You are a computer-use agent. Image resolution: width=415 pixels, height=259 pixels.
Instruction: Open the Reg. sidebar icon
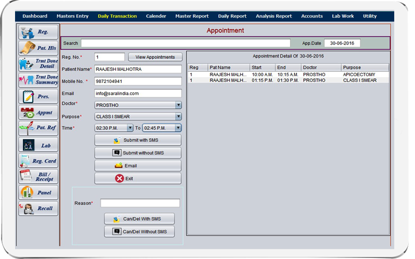38,32
